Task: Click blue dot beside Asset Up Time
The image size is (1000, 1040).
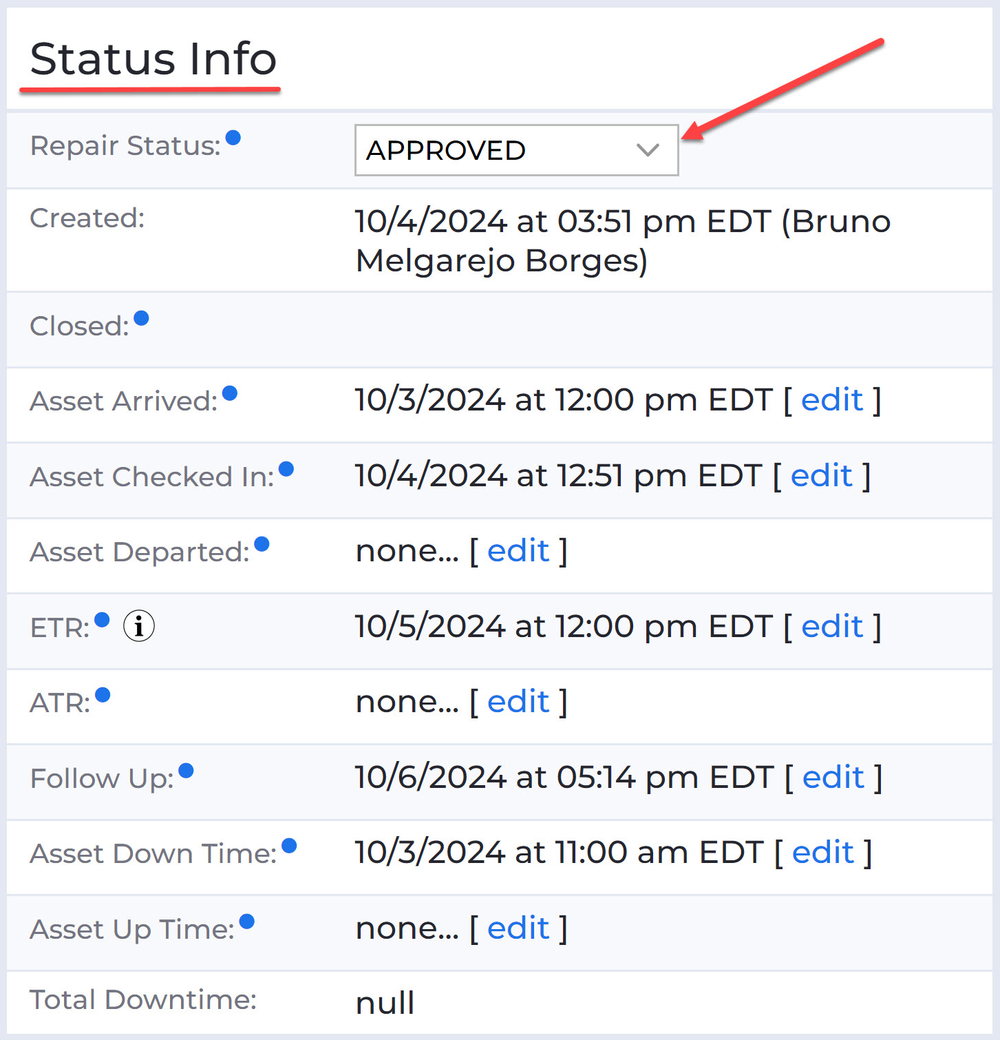Action: (x=247, y=921)
